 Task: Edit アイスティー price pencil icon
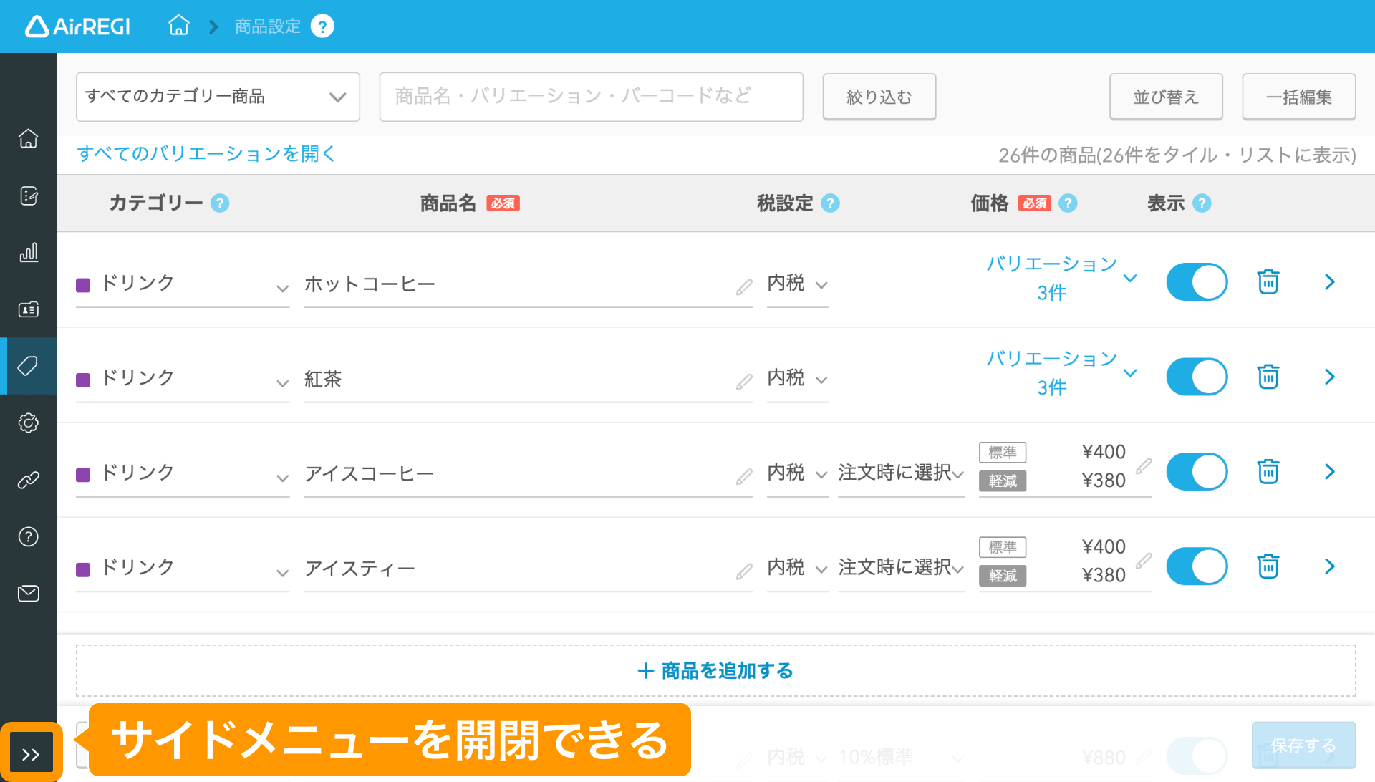click(1144, 561)
